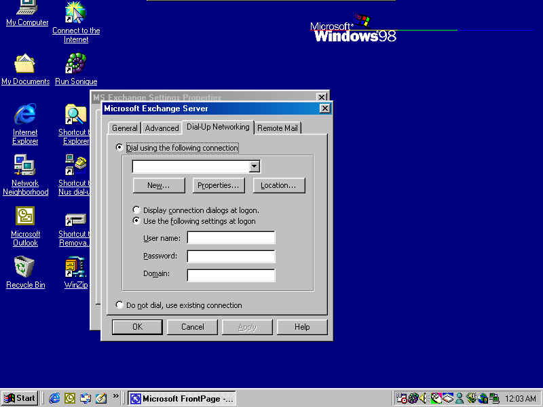The height and width of the screenshot is (407, 543).
Task: Click the globe with padlock tray icon
Action: [483, 398]
